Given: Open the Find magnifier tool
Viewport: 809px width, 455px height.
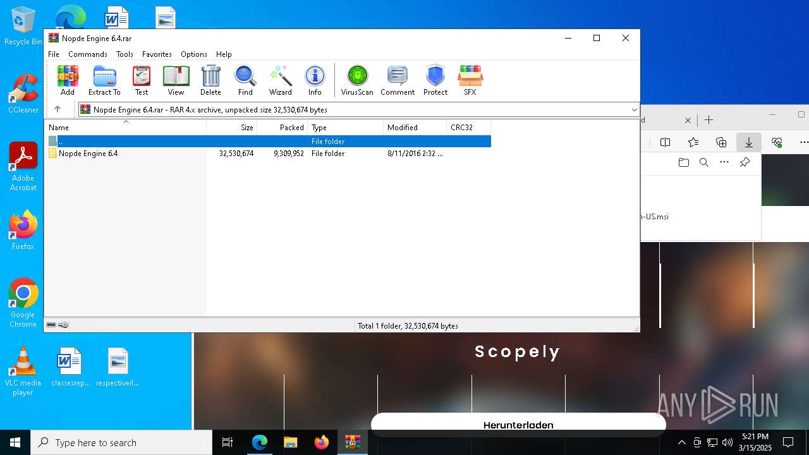Looking at the screenshot, I should click(245, 80).
